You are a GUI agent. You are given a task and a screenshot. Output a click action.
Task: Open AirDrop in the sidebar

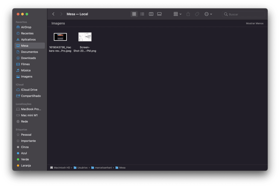pos(26,27)
